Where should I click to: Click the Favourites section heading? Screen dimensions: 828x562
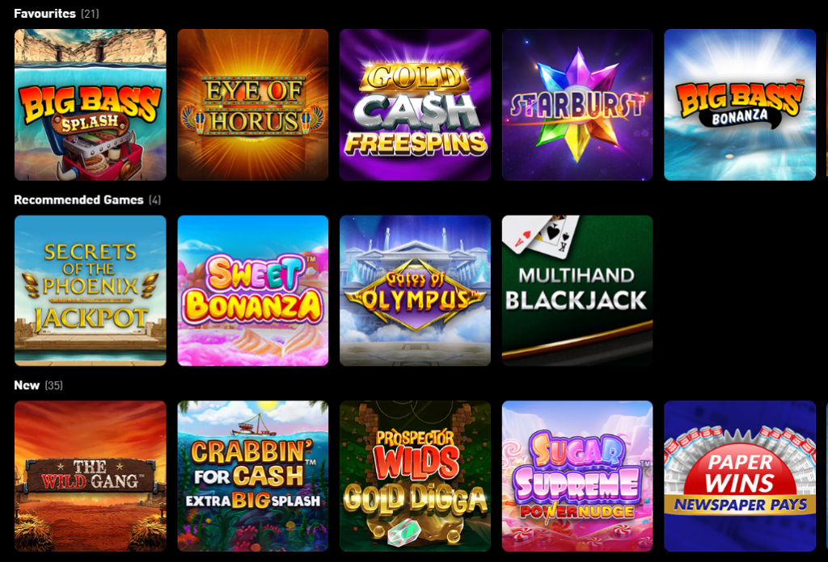click(x=45, y=14)
